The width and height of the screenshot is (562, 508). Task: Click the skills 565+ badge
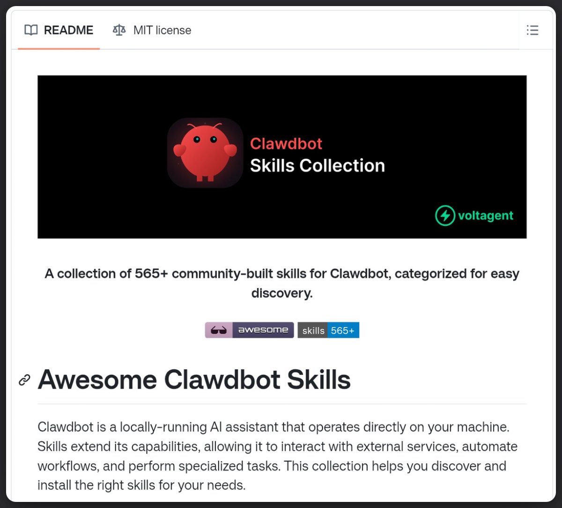pos(328,330)
